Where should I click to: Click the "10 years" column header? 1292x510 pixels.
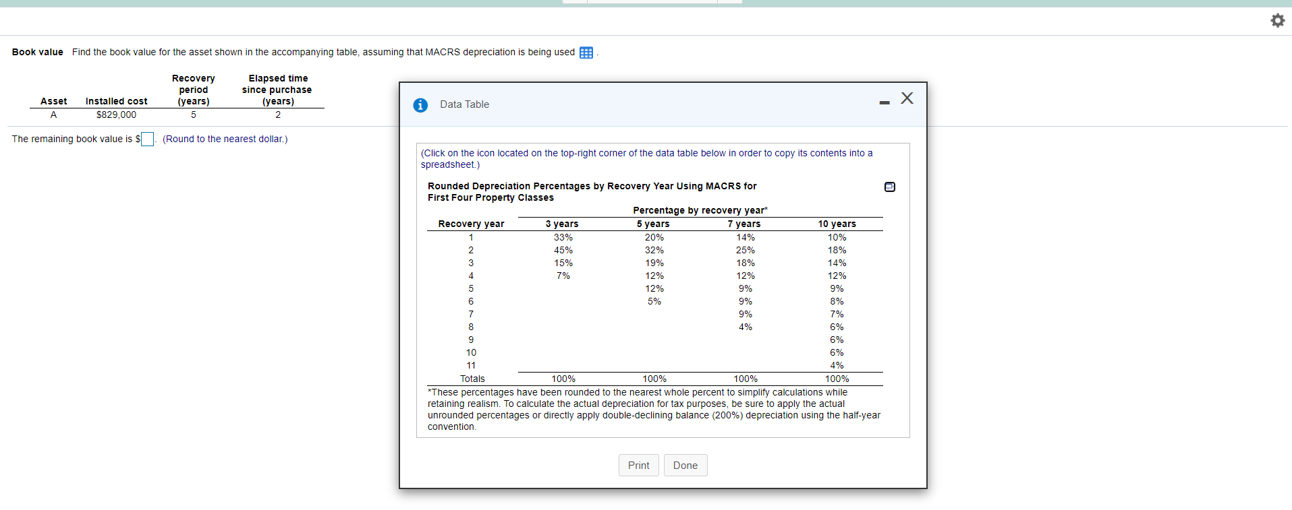pyautogui.click(x=837, y=224)
